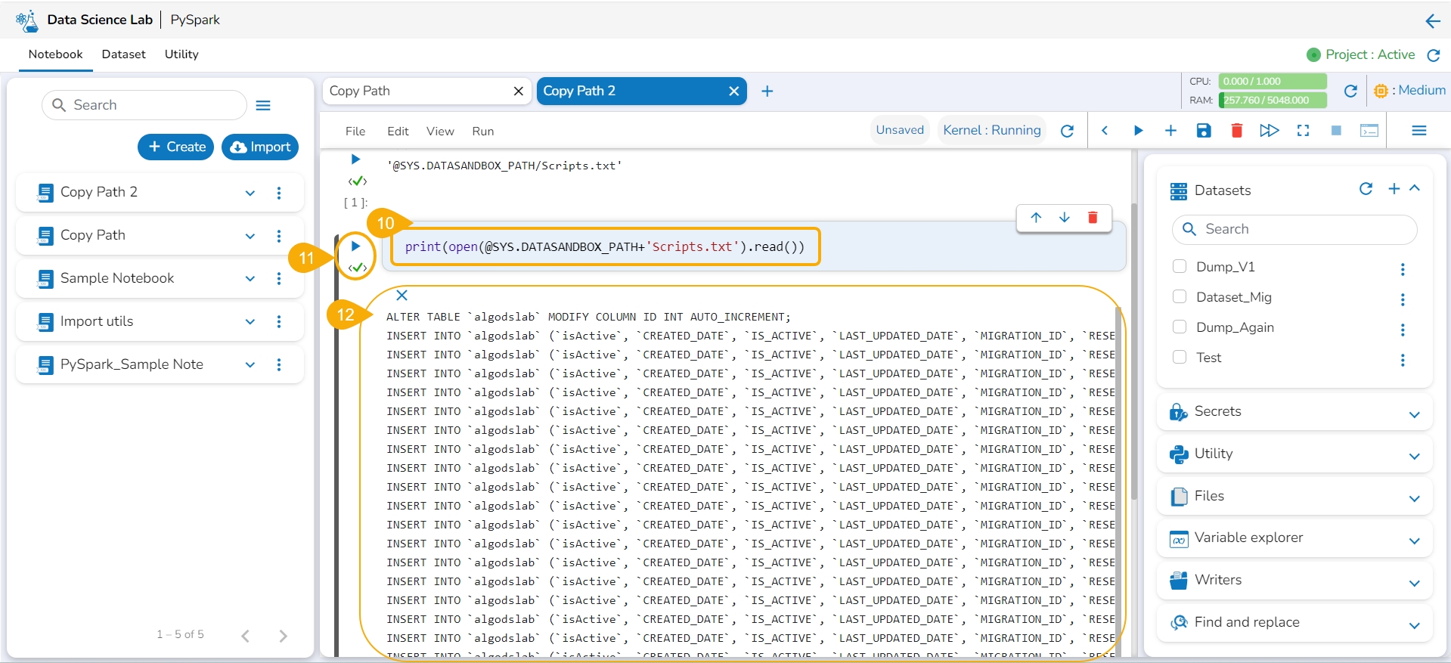The width and height of the screenshot is (1451, 663).
Task: Click the Import button
Action: (260, 147)
